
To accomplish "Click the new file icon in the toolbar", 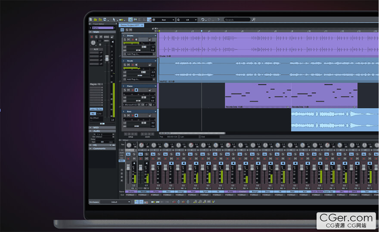I will click(x=91, y=20).
